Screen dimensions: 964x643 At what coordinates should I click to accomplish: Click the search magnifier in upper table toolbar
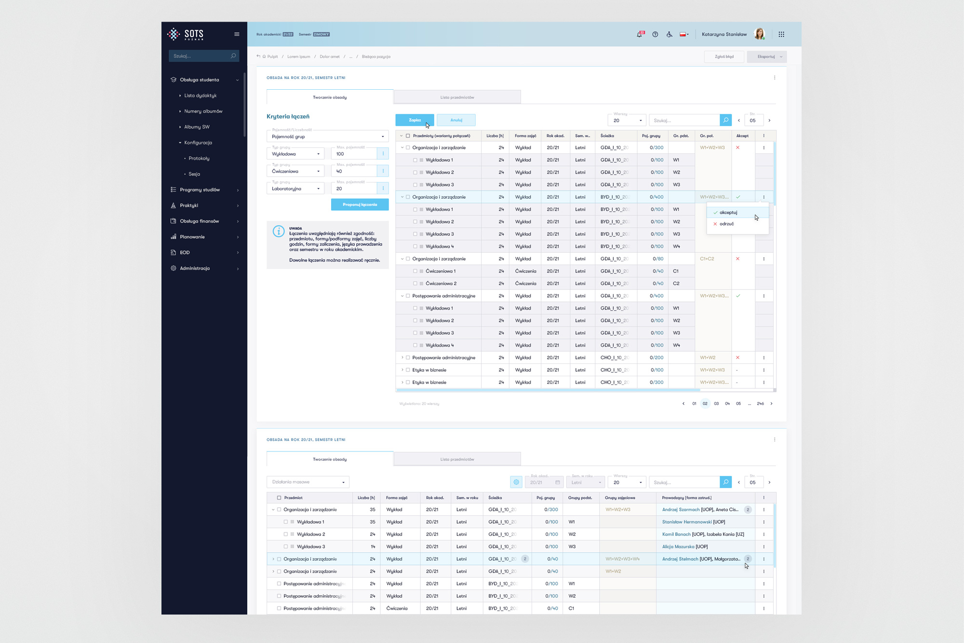pyautogui.click(x=725, y=120)
